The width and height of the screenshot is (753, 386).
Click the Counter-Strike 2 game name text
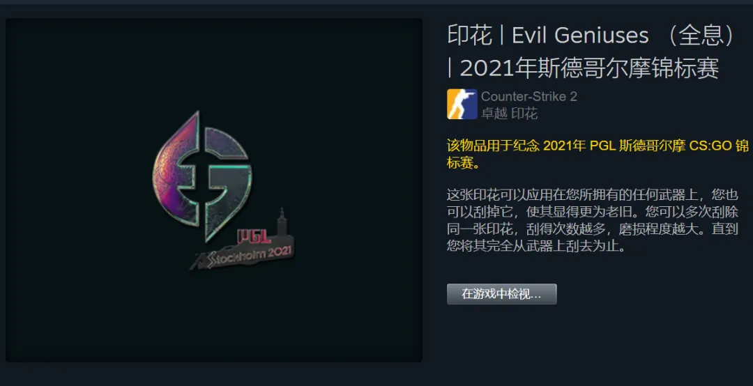[529, 96]
